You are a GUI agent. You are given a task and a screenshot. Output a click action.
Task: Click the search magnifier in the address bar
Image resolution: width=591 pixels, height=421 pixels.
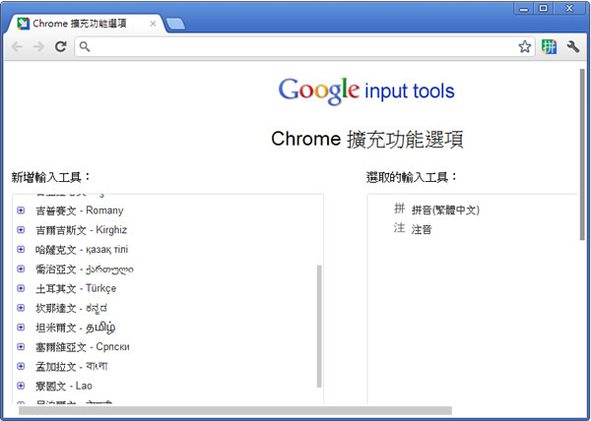pyautogui.click(x=85, y=46)
